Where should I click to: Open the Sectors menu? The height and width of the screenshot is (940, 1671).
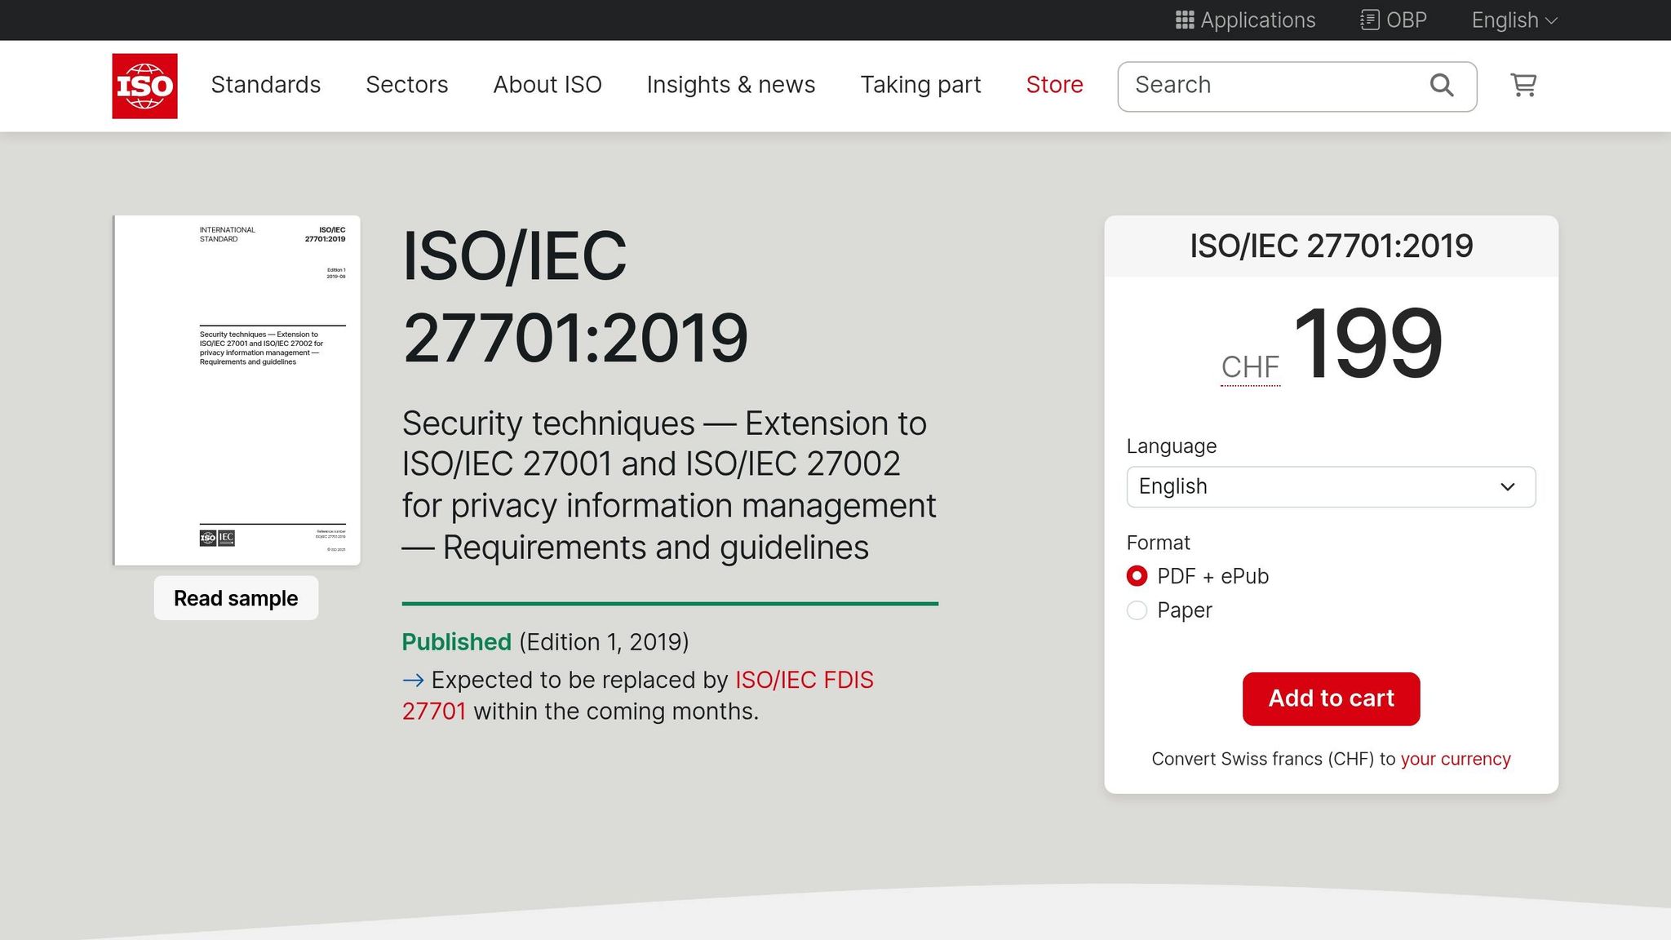tap(407, 85)
